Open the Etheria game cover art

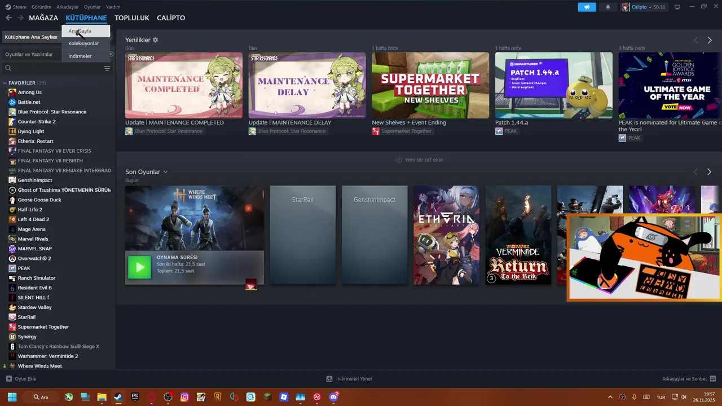tap(446, 235)
